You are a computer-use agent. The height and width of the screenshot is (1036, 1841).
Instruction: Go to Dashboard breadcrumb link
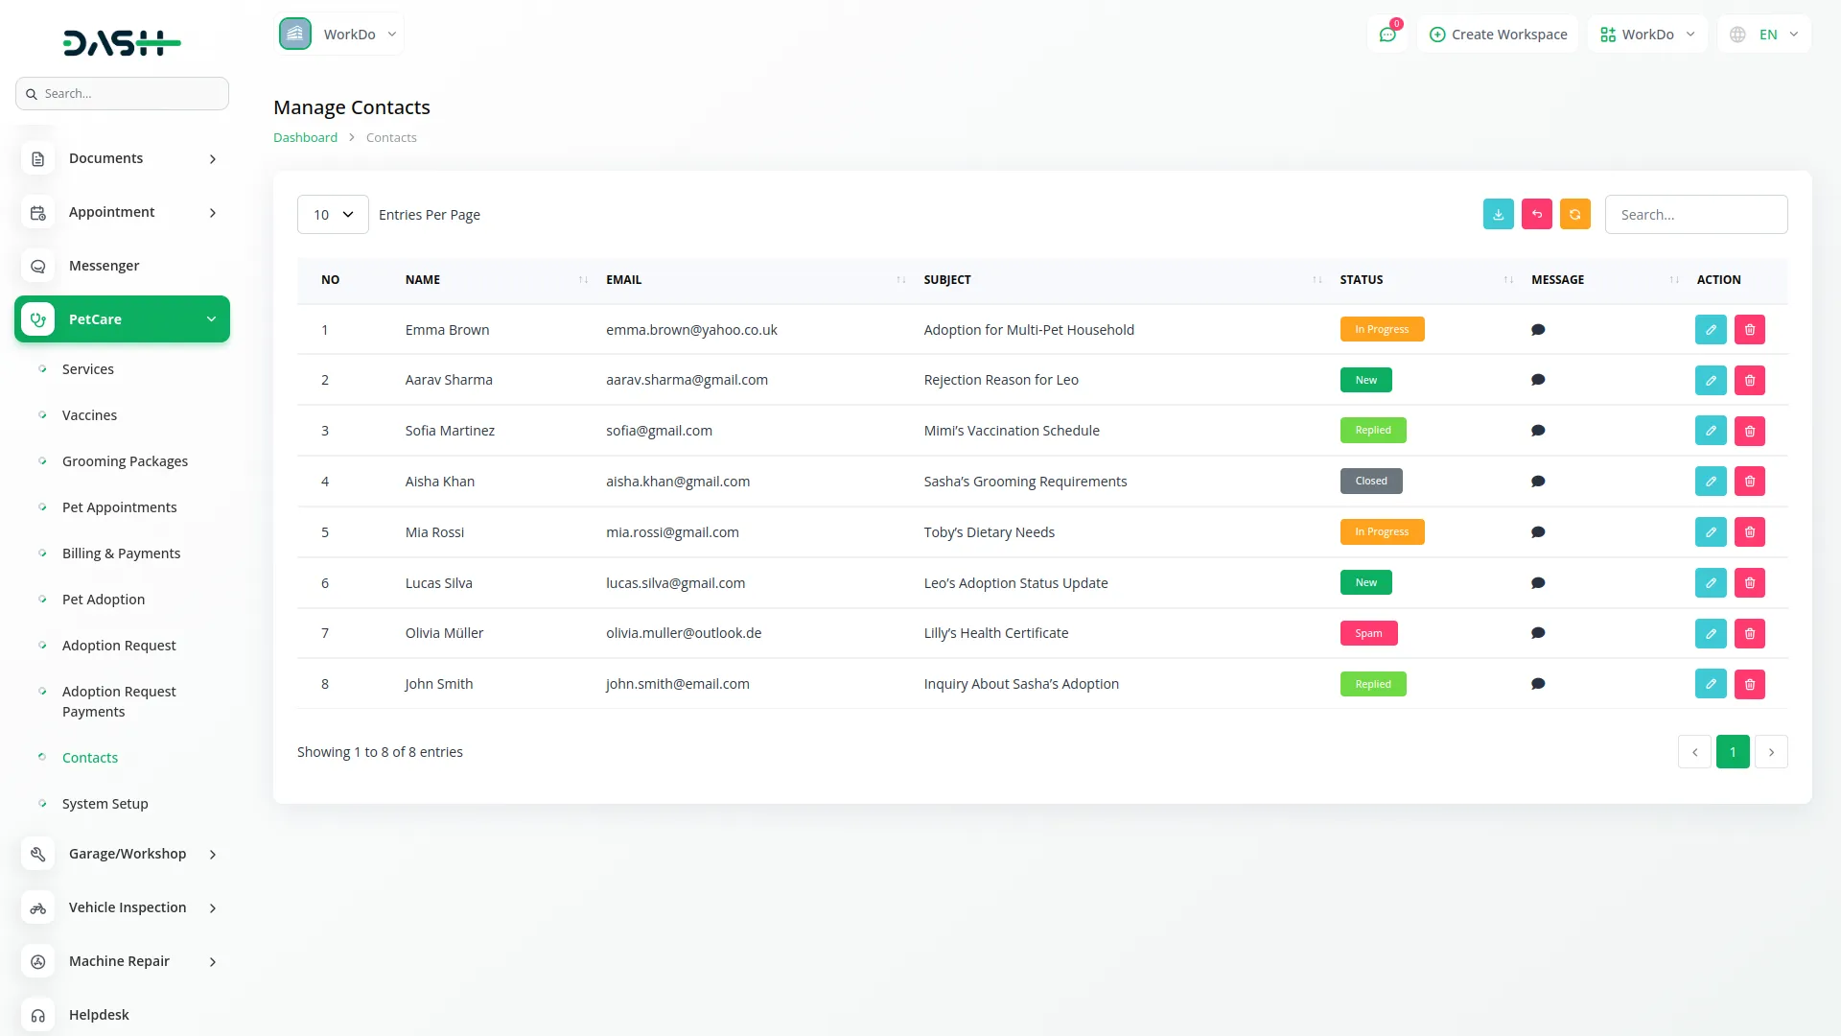pyautogui.click(x=305, y=137)
